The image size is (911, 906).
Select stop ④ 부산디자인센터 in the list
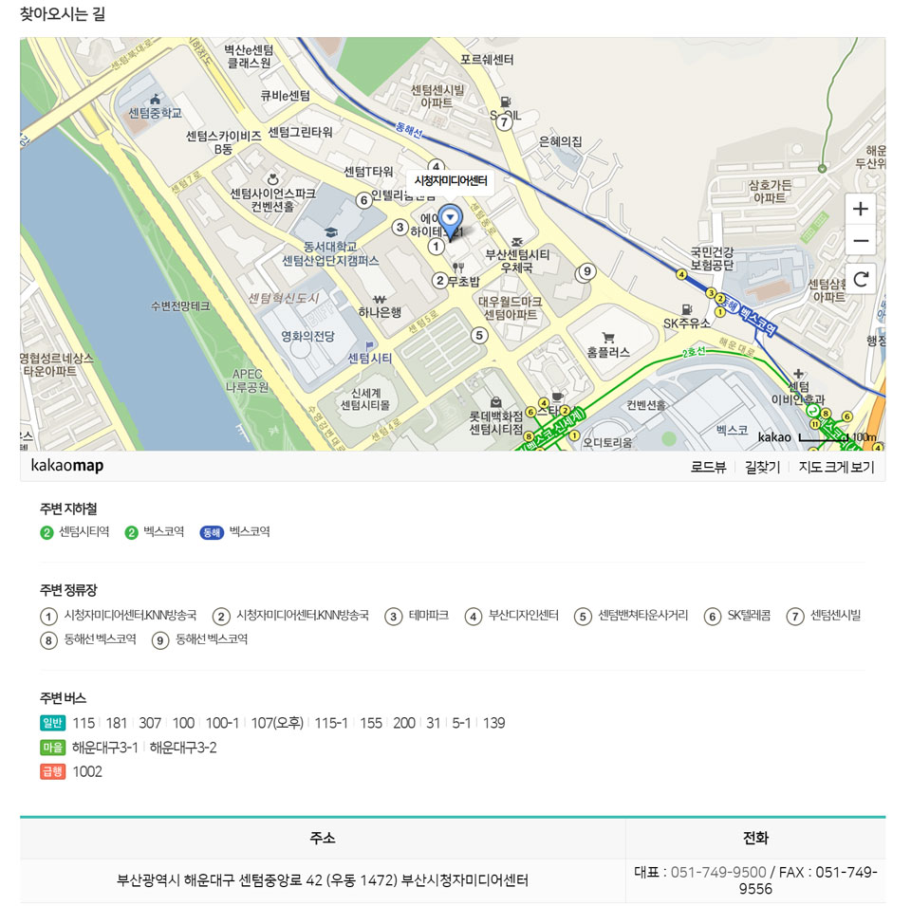pos(511,616)
